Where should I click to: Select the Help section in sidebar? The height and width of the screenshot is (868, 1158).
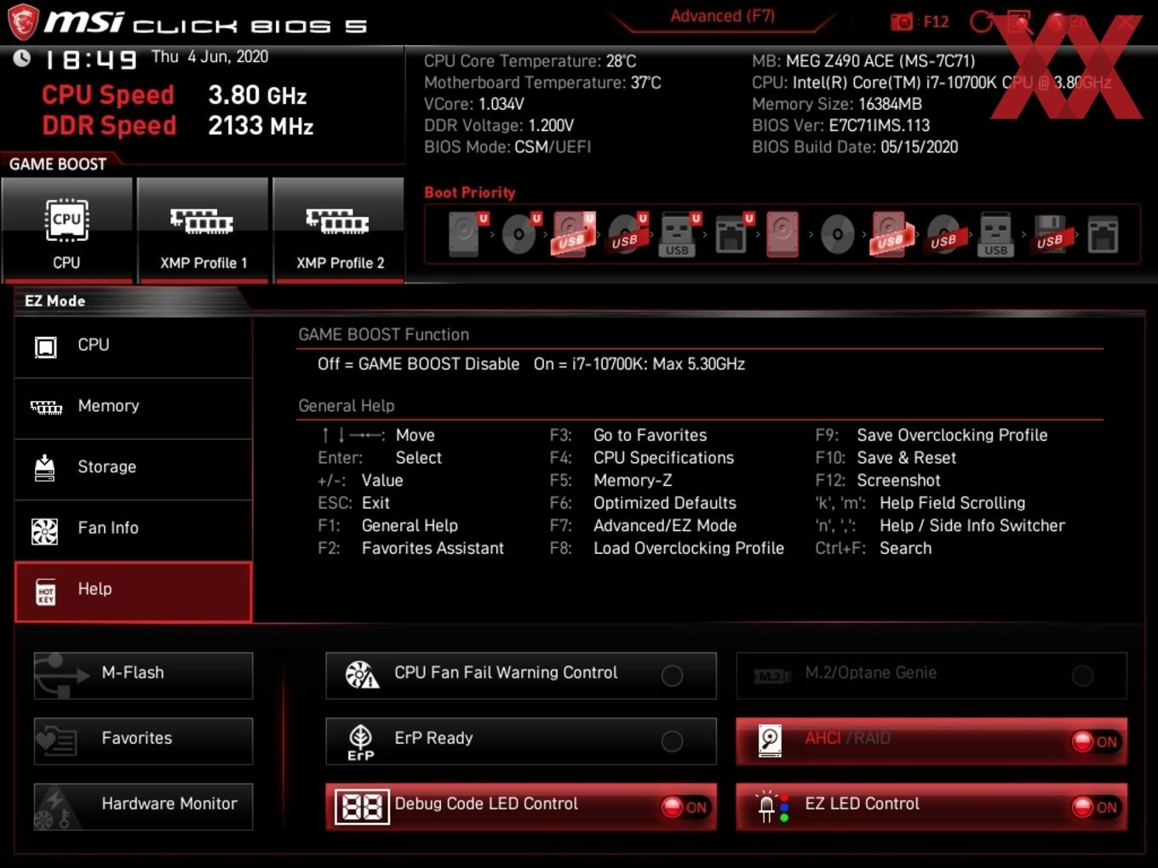(134, 591)
